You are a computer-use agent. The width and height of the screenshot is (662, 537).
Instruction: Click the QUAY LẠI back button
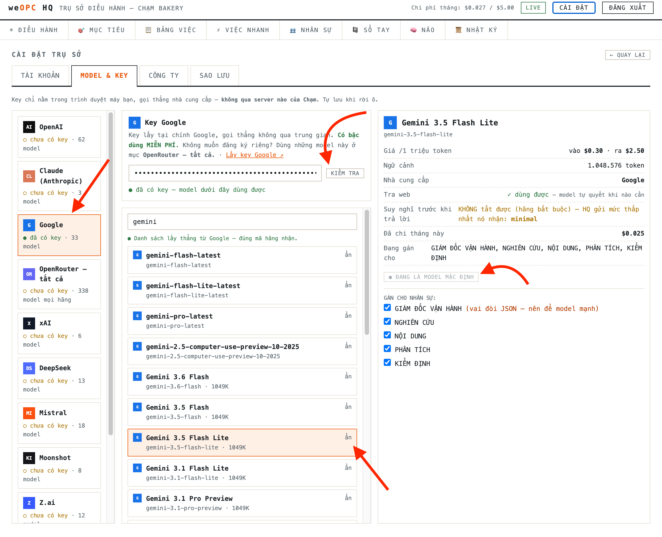tap(627, 55)
